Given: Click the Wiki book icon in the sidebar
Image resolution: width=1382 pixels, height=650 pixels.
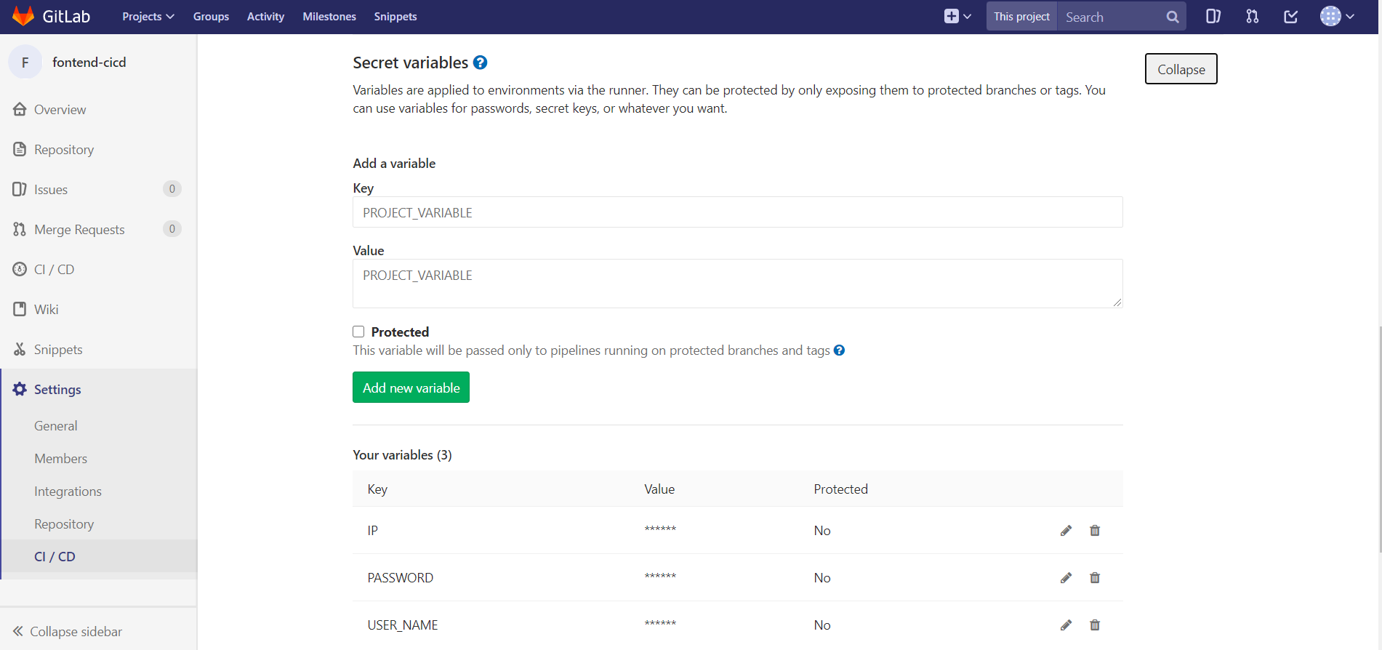Looking at the screenshot, I should click(20, 309).
